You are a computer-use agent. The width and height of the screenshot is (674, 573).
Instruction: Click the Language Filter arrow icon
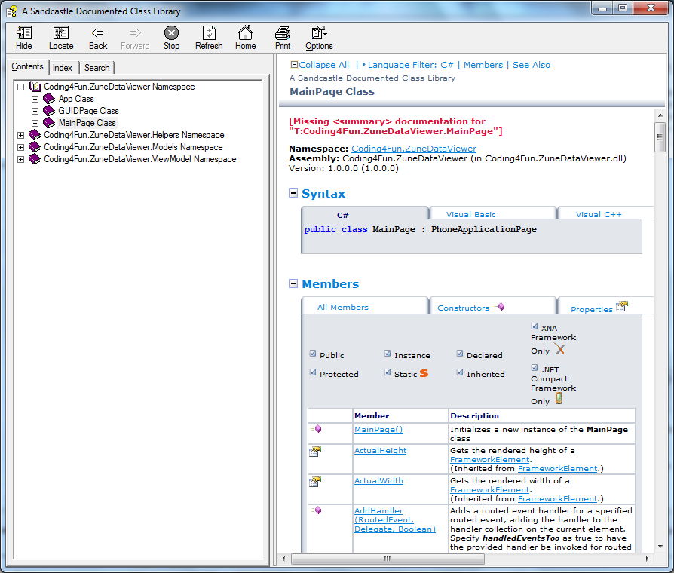[363, 65]
